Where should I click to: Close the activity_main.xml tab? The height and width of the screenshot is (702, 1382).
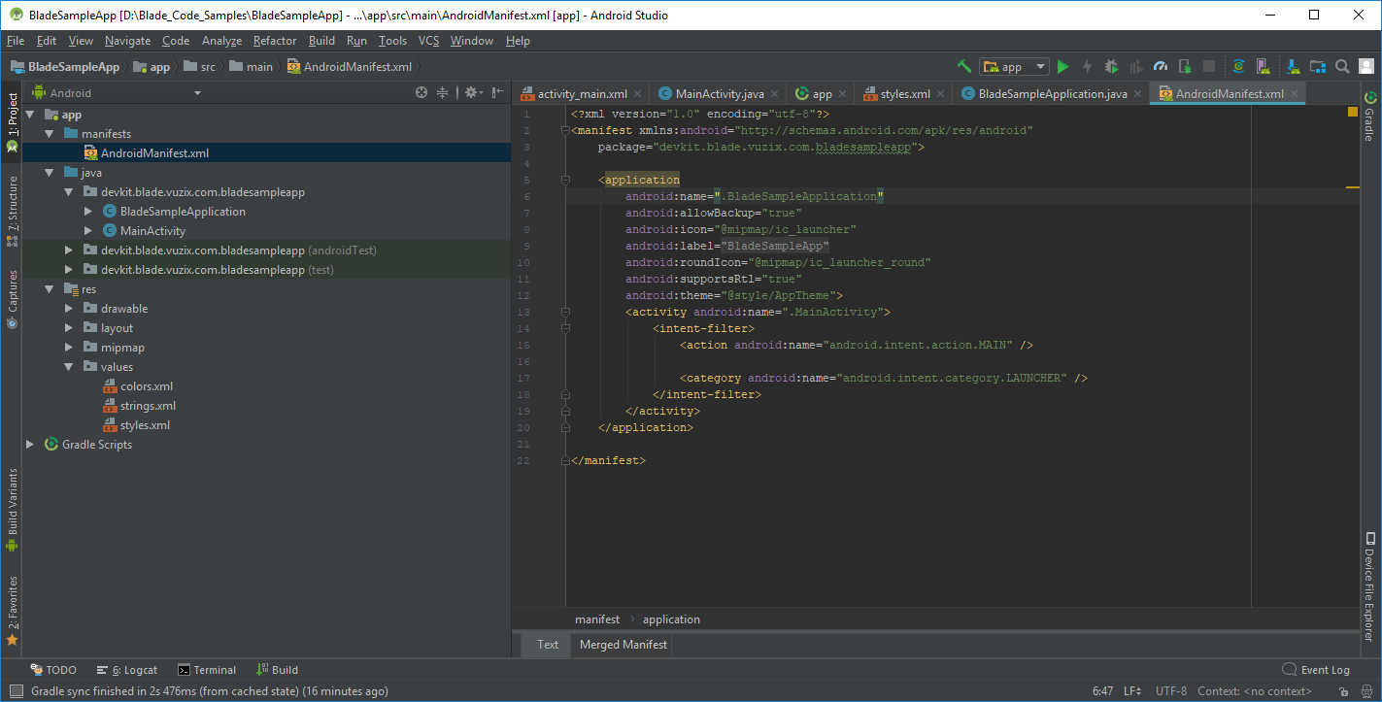[637, 94]
